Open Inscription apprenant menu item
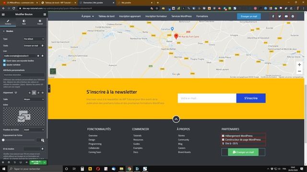This screenshot has height=172, width=307. click(x=130, y=16)
